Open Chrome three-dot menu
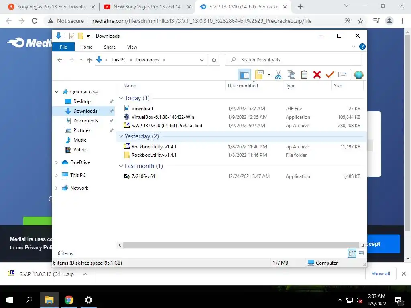411x308 pixels. tap(402, 21)
